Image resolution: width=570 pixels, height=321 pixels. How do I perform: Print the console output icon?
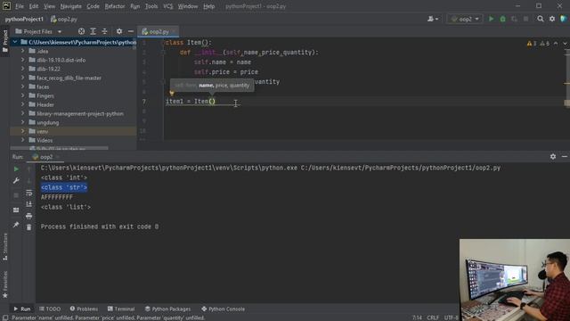coord(28,216)
